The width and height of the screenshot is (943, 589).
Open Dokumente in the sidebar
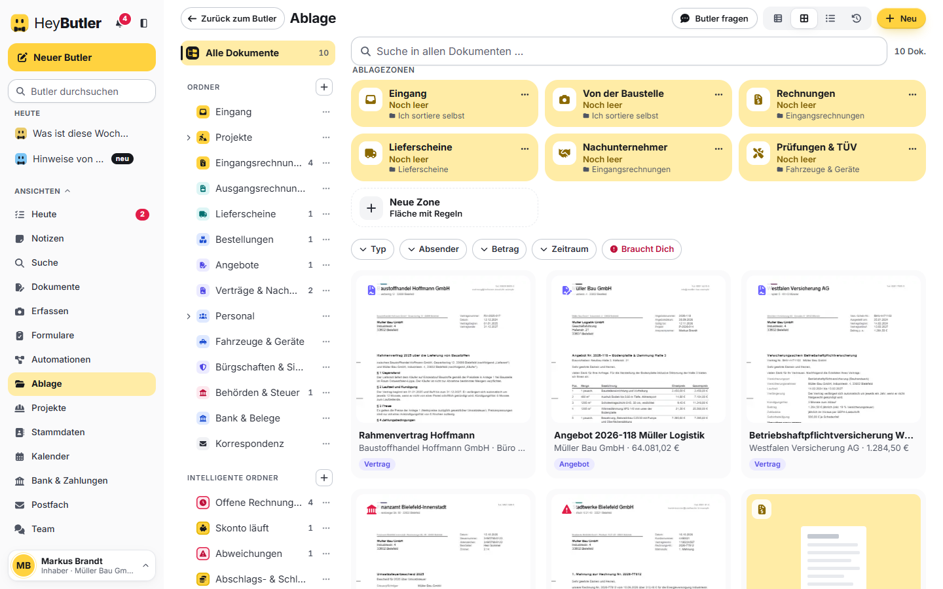82,287
